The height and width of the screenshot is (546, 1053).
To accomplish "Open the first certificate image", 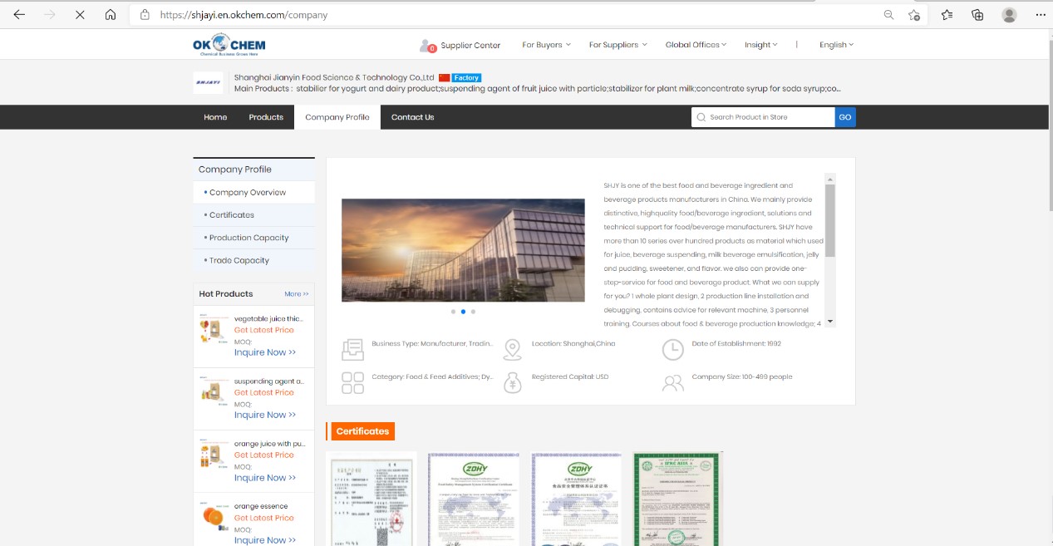I will pyautogui.click(x=372, y=499).
